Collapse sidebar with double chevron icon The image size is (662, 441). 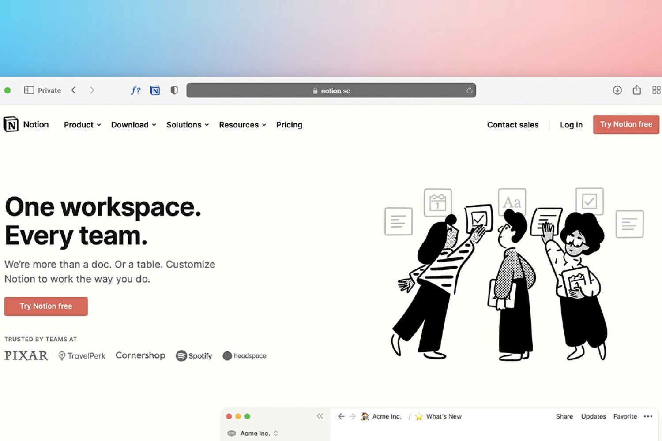click(x=320, y=416)
